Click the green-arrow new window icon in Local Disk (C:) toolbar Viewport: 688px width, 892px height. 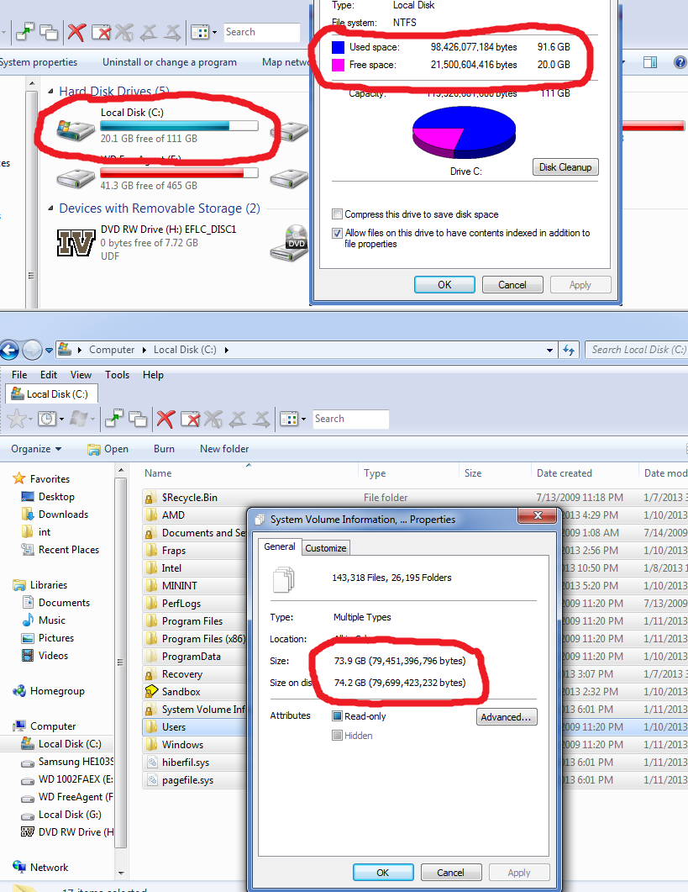coord(113,420)
